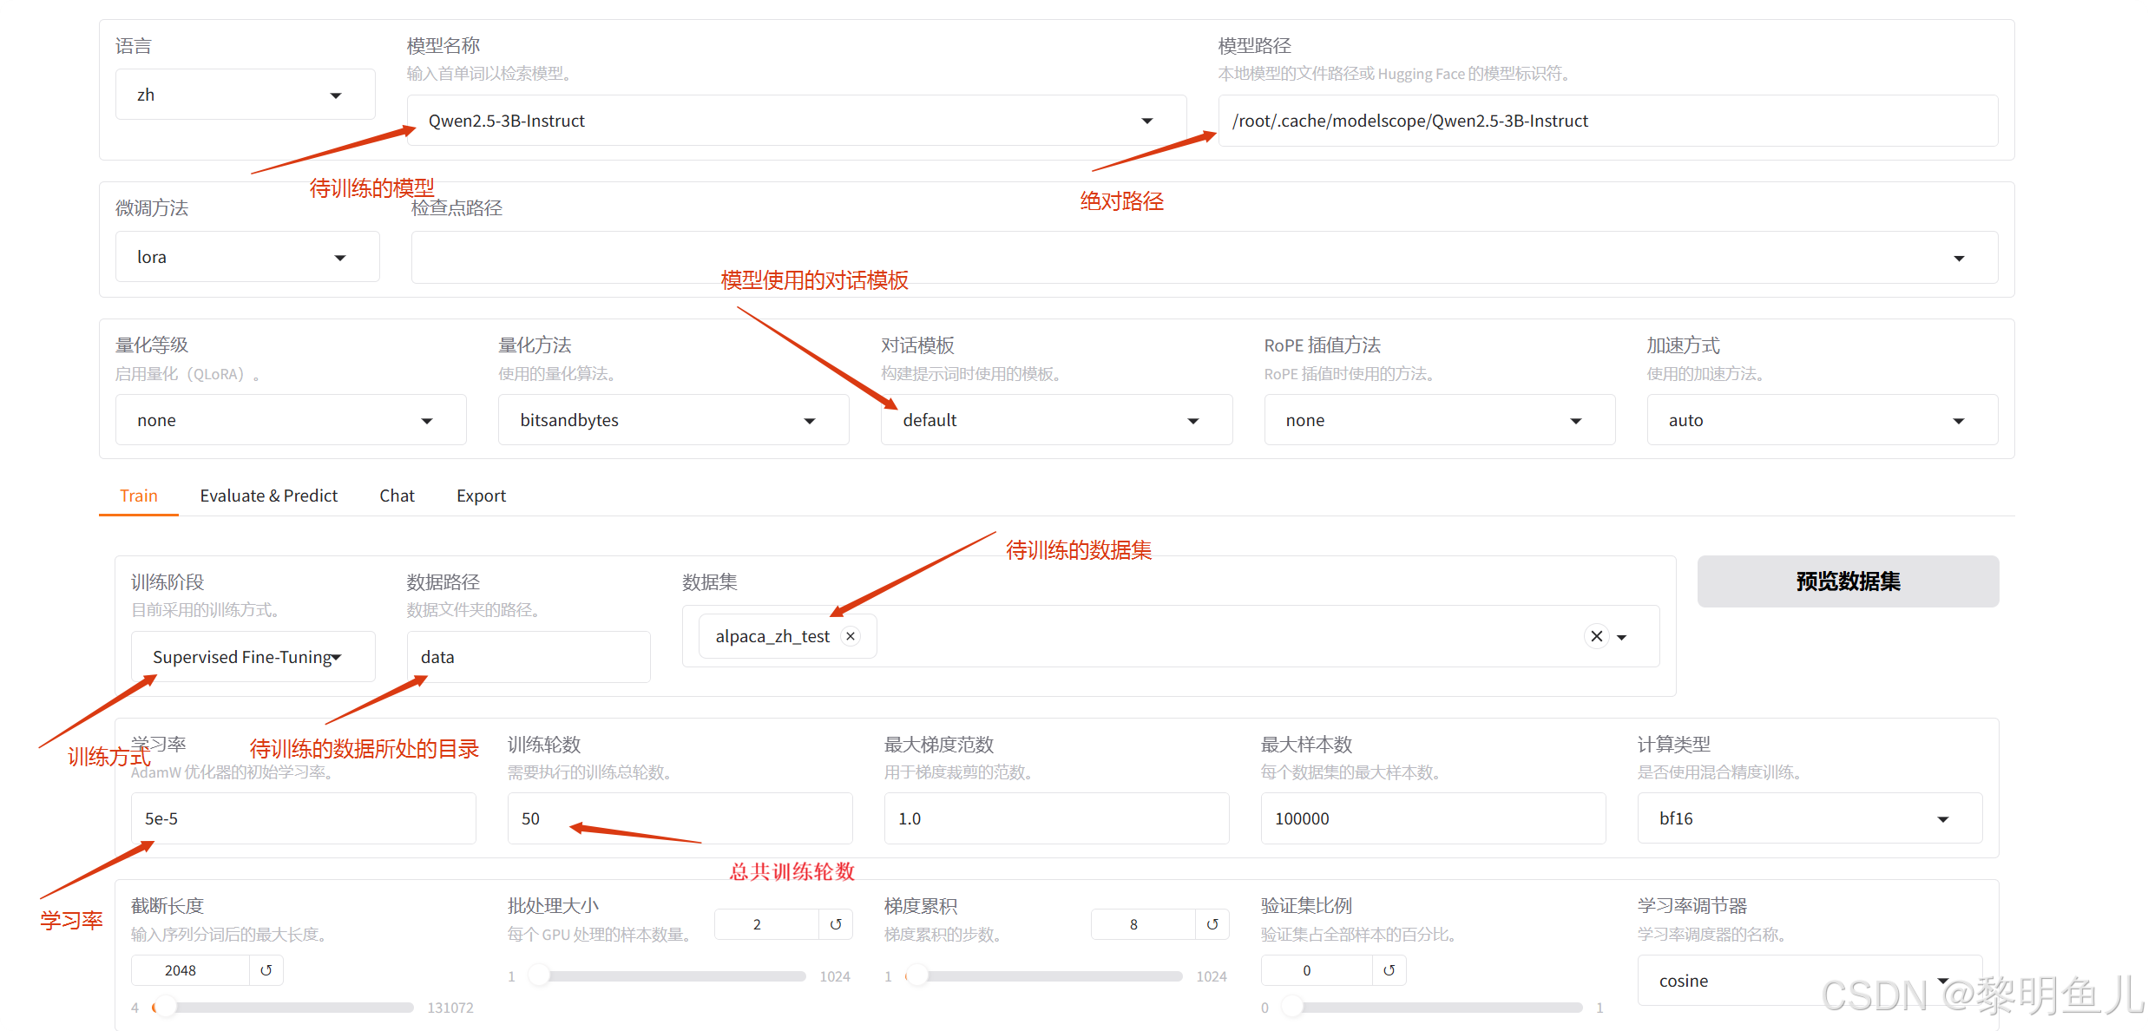Open the 对话模板 default dropdown
2148x1031 pixels.
coord(1193,421)
